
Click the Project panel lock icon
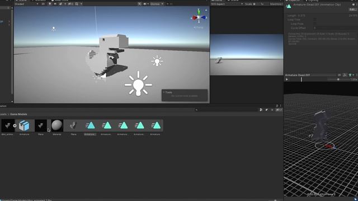pos(277,106)
